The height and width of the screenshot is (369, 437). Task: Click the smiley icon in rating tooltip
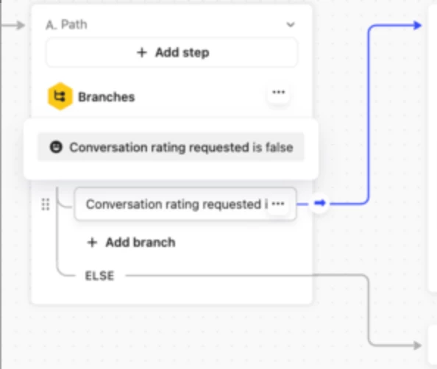[x=56, y=147]
